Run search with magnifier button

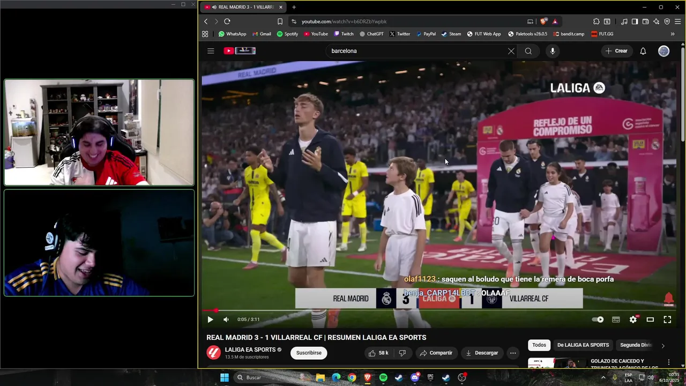pyautogui.click(x=528, y=51)
